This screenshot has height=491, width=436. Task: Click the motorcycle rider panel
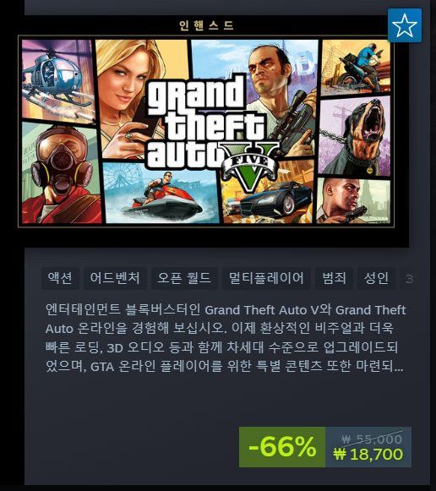click(x=357, y=68)
